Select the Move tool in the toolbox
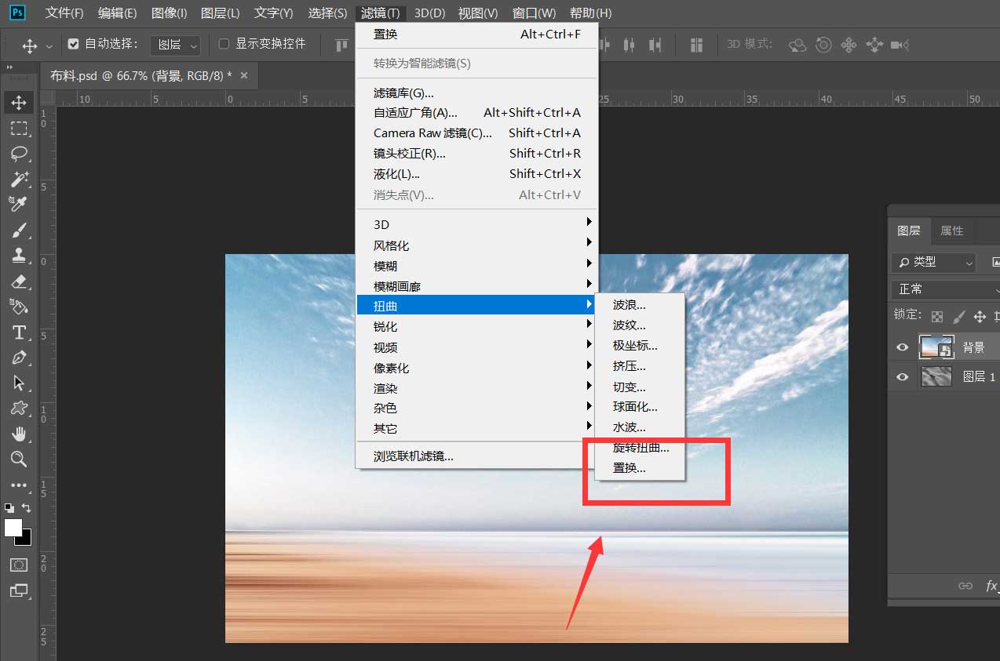The width and height of the screenshot is (1000, 661). 19,102
